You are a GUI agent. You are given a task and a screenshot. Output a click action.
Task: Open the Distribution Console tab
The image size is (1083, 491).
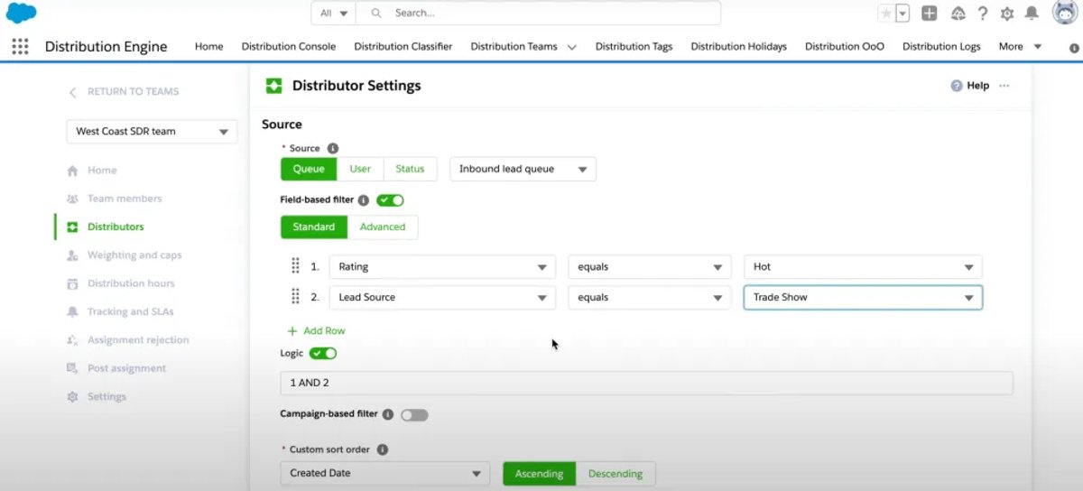point(289,47)
